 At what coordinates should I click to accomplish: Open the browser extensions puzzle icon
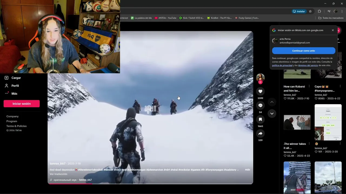tap(320, 11)
